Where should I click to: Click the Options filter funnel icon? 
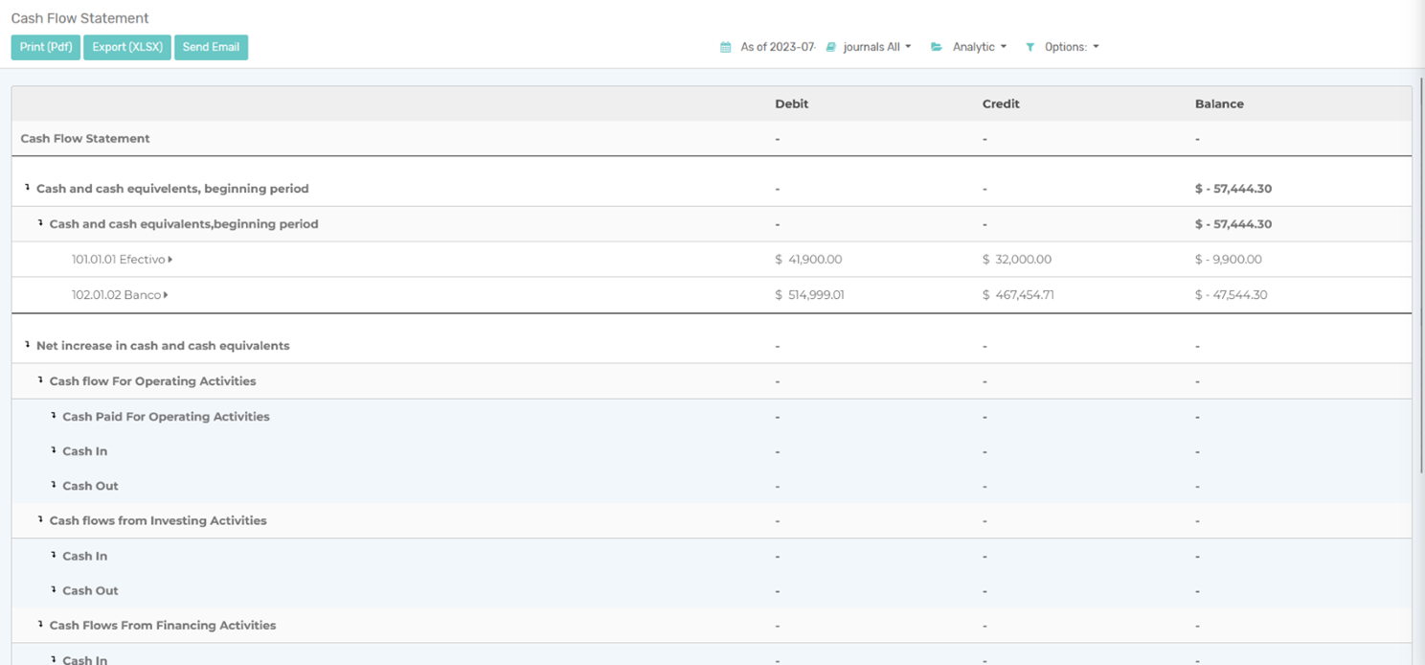[1029, 47]
